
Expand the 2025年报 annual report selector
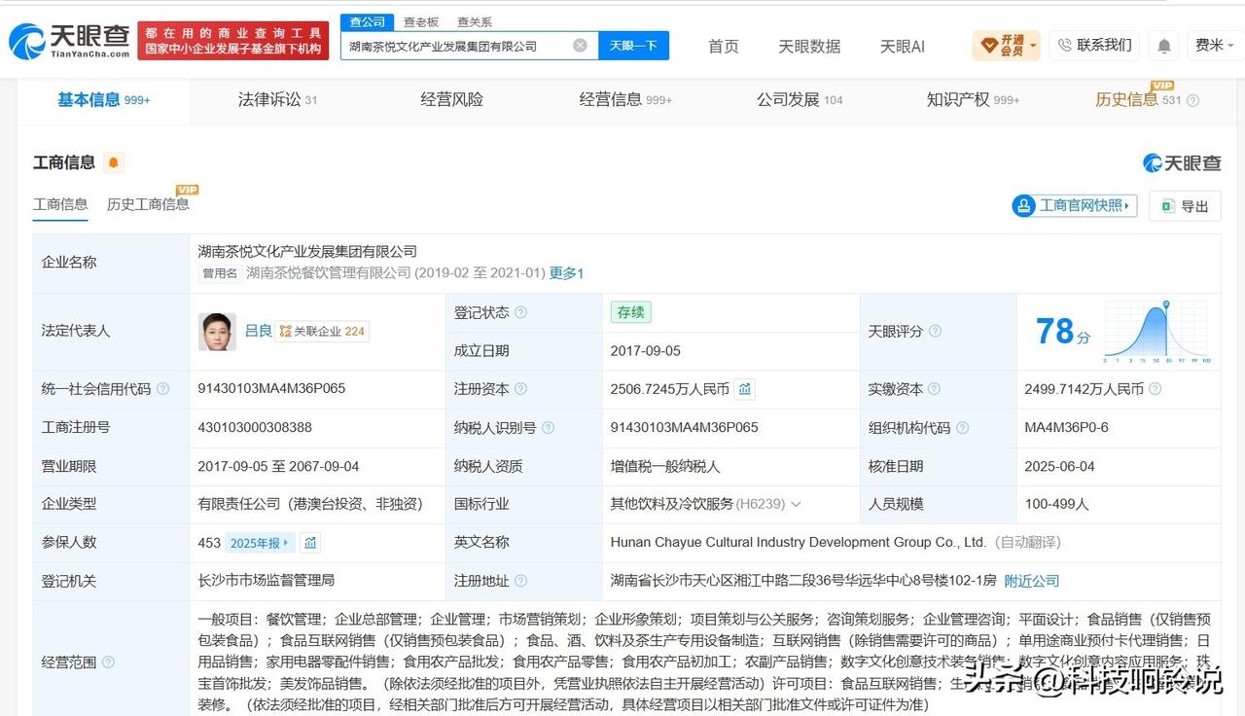click(x=260, y=543)
